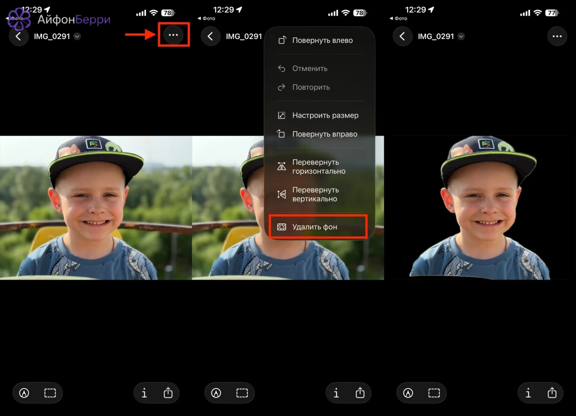Open three-dot menu in right screen
576x416 pixels.
557,36
